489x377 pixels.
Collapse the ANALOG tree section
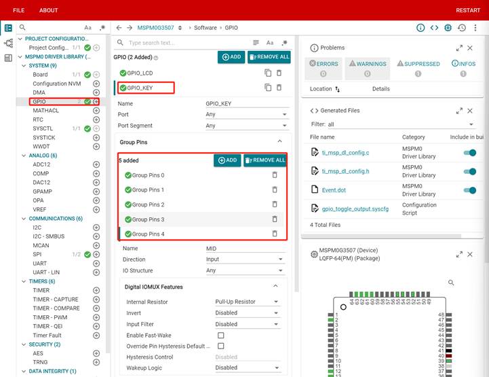click(24, 156)
